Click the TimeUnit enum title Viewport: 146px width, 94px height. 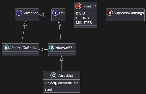(x=89, y=6)
